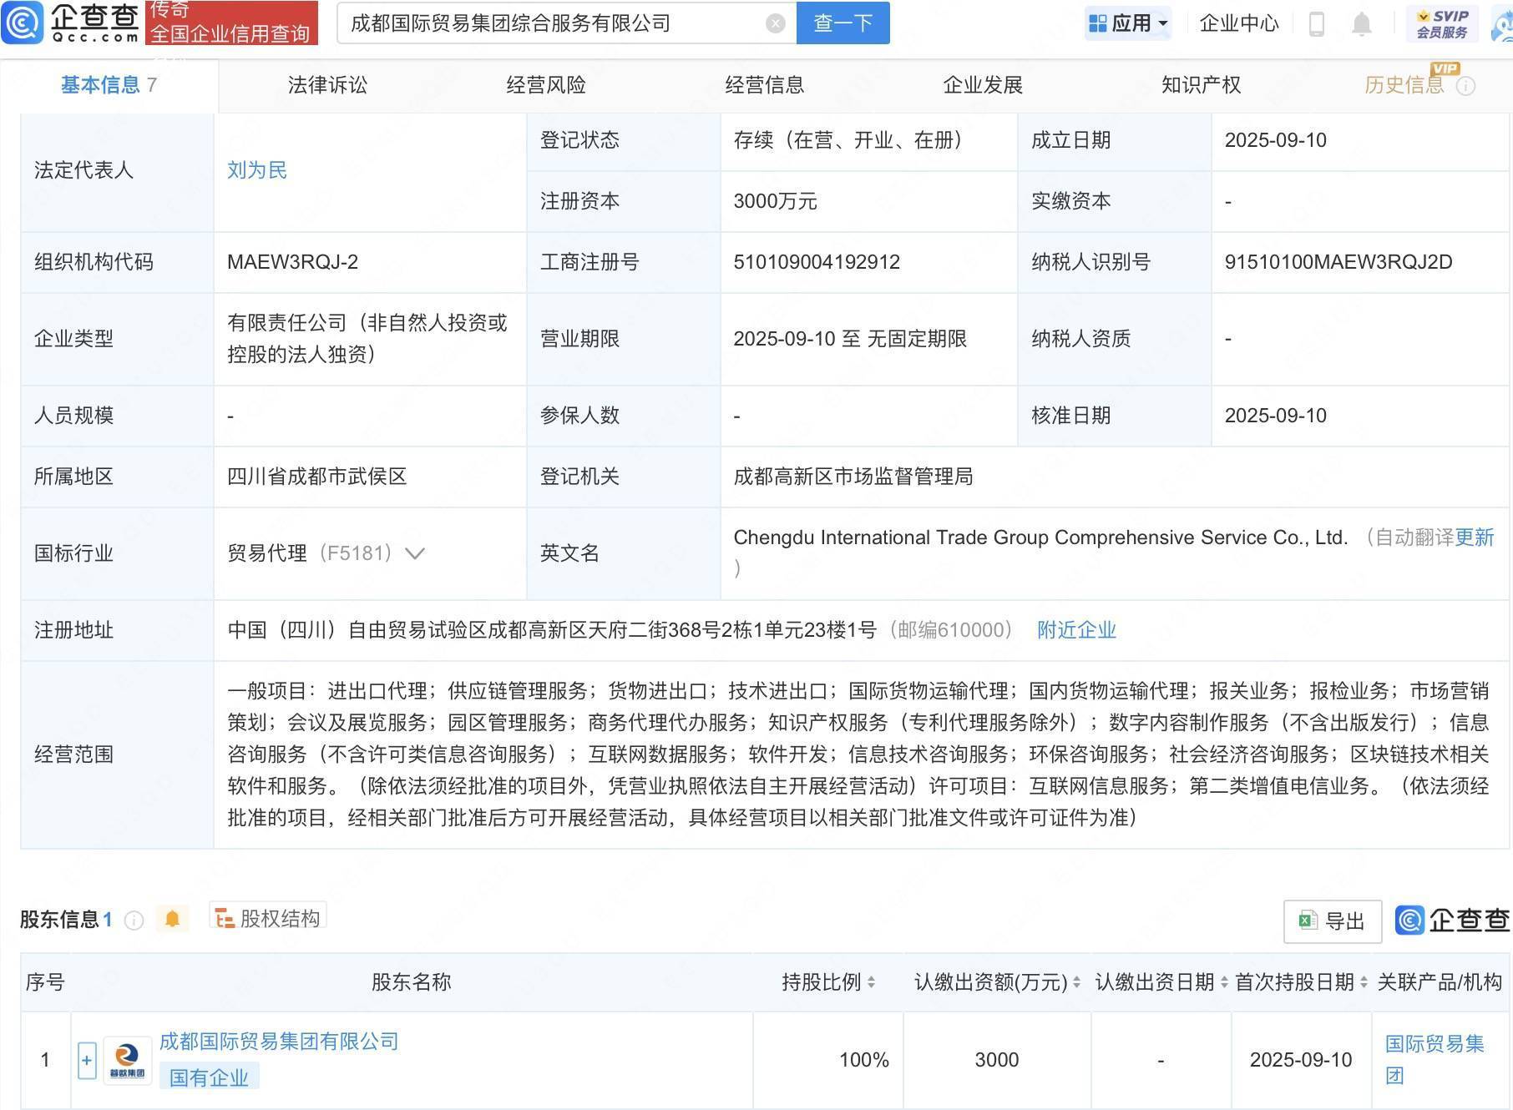1513x1110 pixels.
Task: Select organization code MAEW3RQJ-2
Action: [x=292, y=262]
